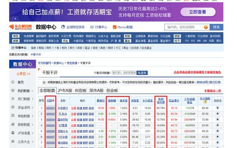Image resolution: width=237 pixels, height=148 pixels.
Task: Click the Choice数据 checkmark icon
Action: coord(115,27)
